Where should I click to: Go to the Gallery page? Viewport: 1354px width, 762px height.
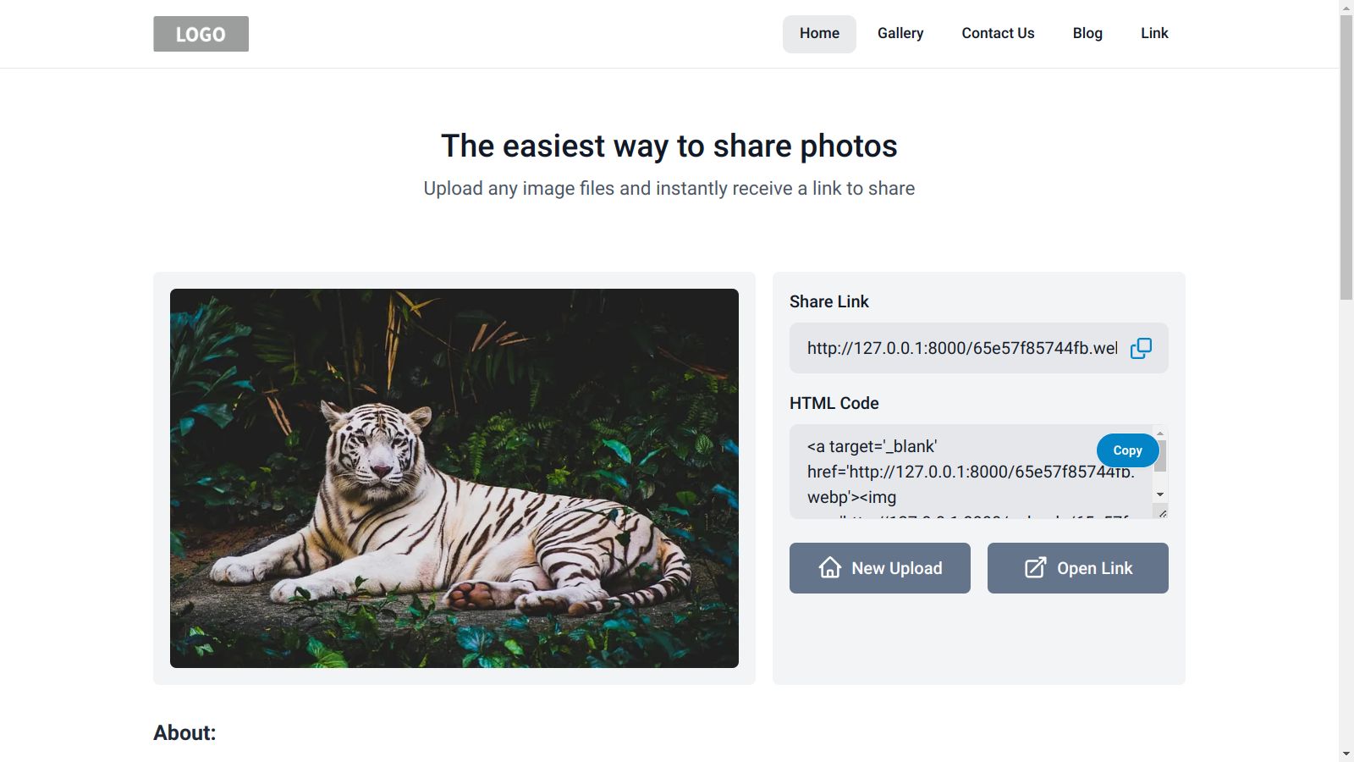pyautogui.click(x=900, y=34)
